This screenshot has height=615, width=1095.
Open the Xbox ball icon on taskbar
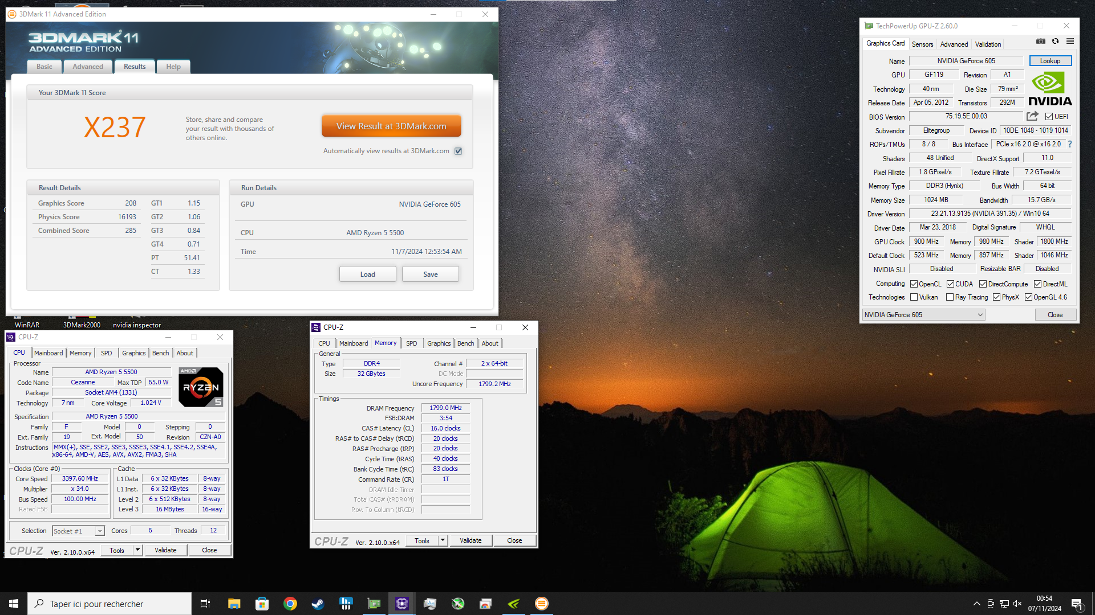coord(458,604)
